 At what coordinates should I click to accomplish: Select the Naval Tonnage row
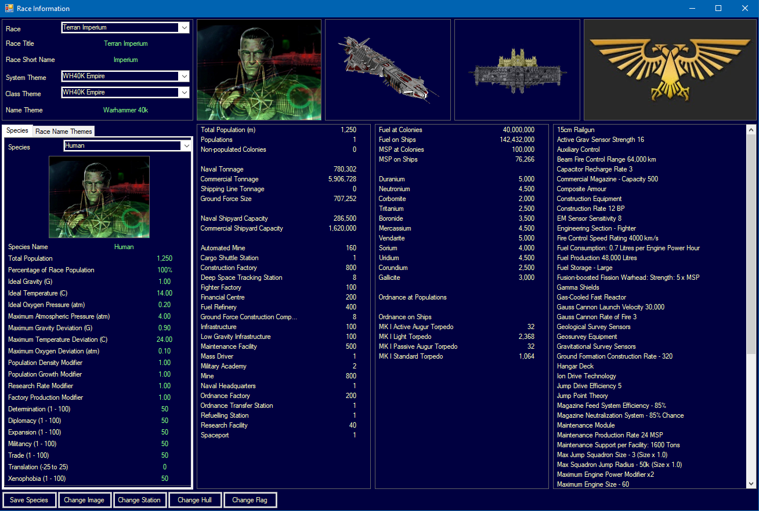point(283,169)
